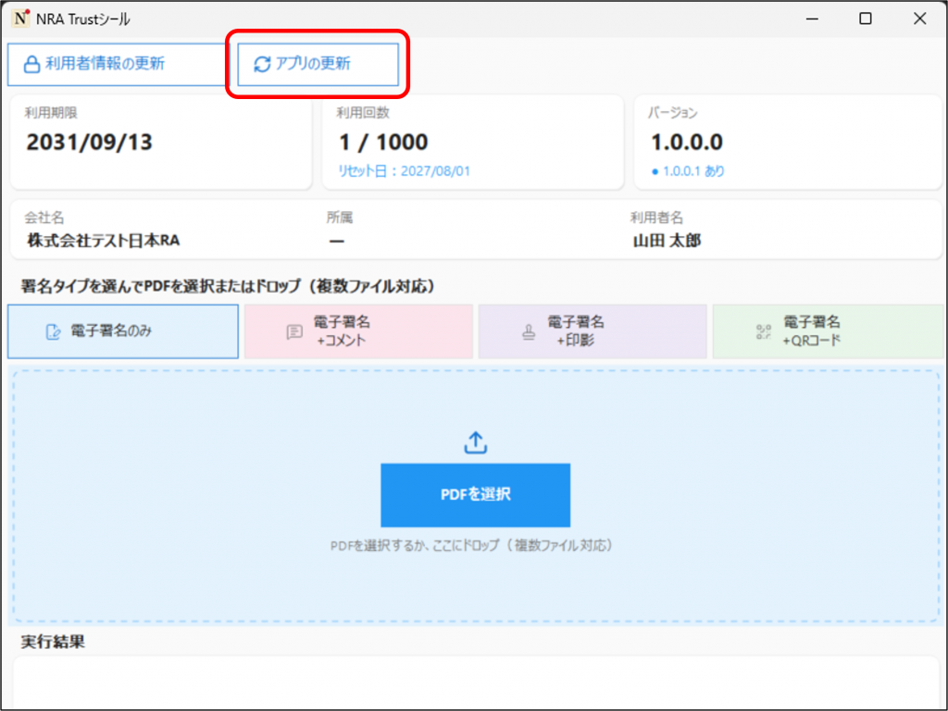
Task: Click the アプリの更新 button
Action: coord(318,64)
